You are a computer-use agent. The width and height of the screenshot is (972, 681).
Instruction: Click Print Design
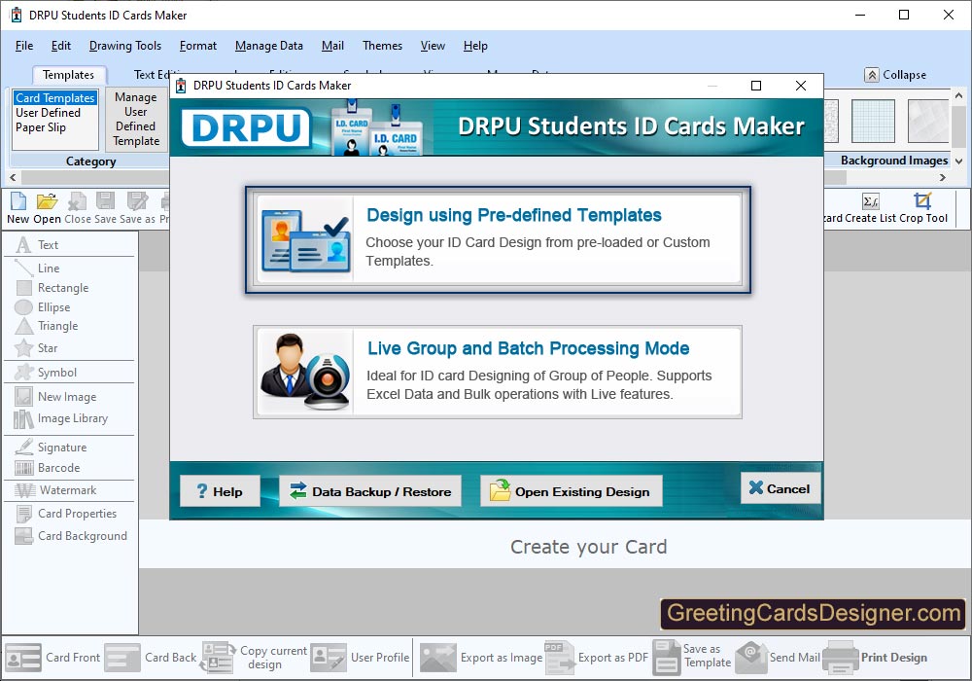875,658
